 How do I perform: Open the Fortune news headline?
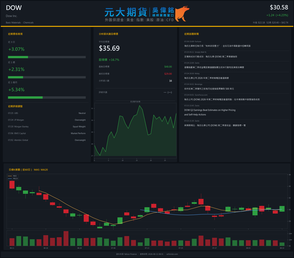tap(217, 46)
